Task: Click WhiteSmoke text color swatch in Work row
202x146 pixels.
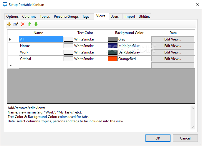Action: [68, 52]
